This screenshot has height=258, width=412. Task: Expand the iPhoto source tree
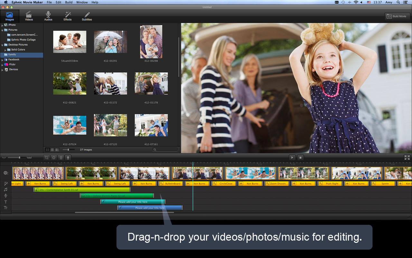pos(2,25)
